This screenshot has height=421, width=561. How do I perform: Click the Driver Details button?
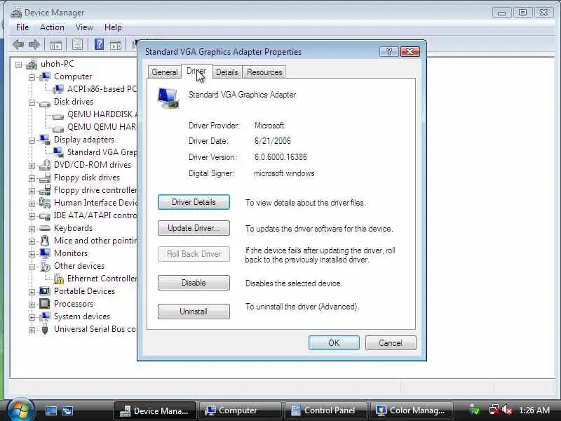coord(194,202)
